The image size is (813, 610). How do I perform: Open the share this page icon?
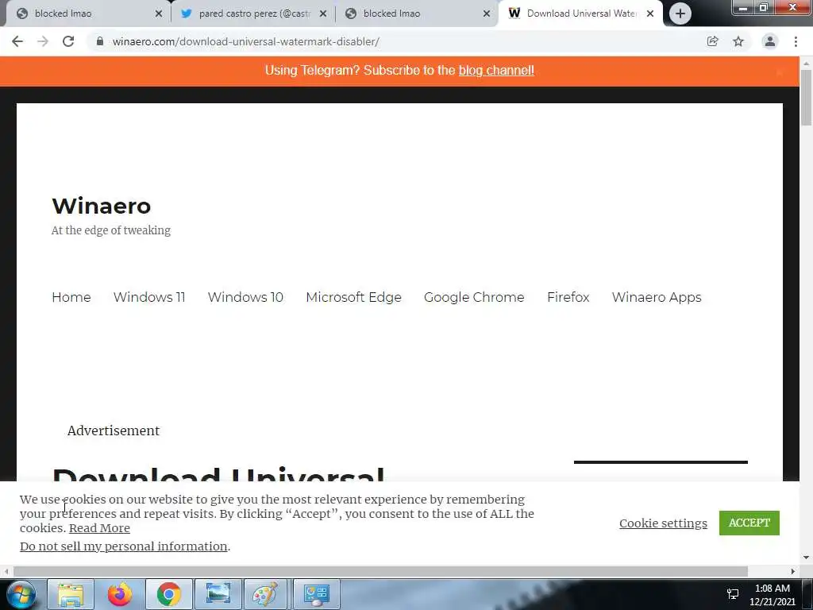click(x=713, y=41)
